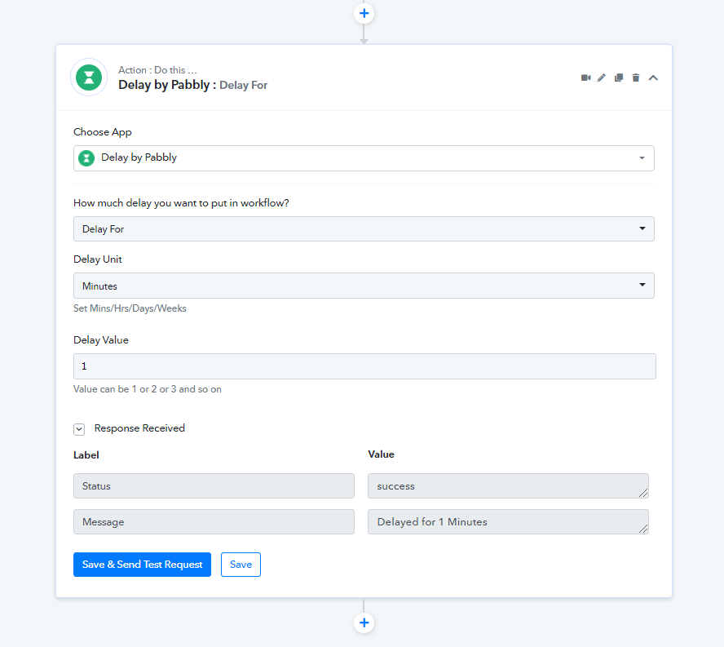Click the Message label field
This screenshot has height=647, width=724.
[x=214, y=521]
